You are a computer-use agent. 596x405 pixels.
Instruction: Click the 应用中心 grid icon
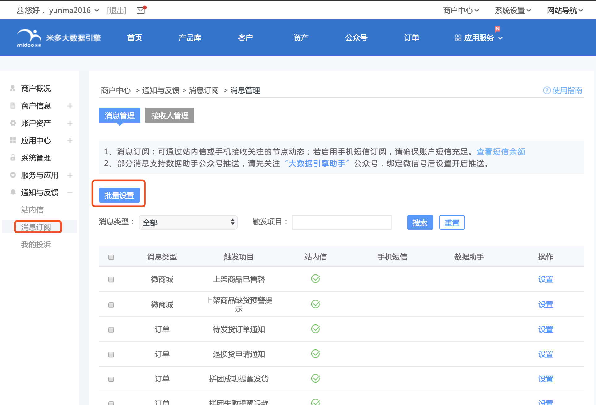(13, 140)
